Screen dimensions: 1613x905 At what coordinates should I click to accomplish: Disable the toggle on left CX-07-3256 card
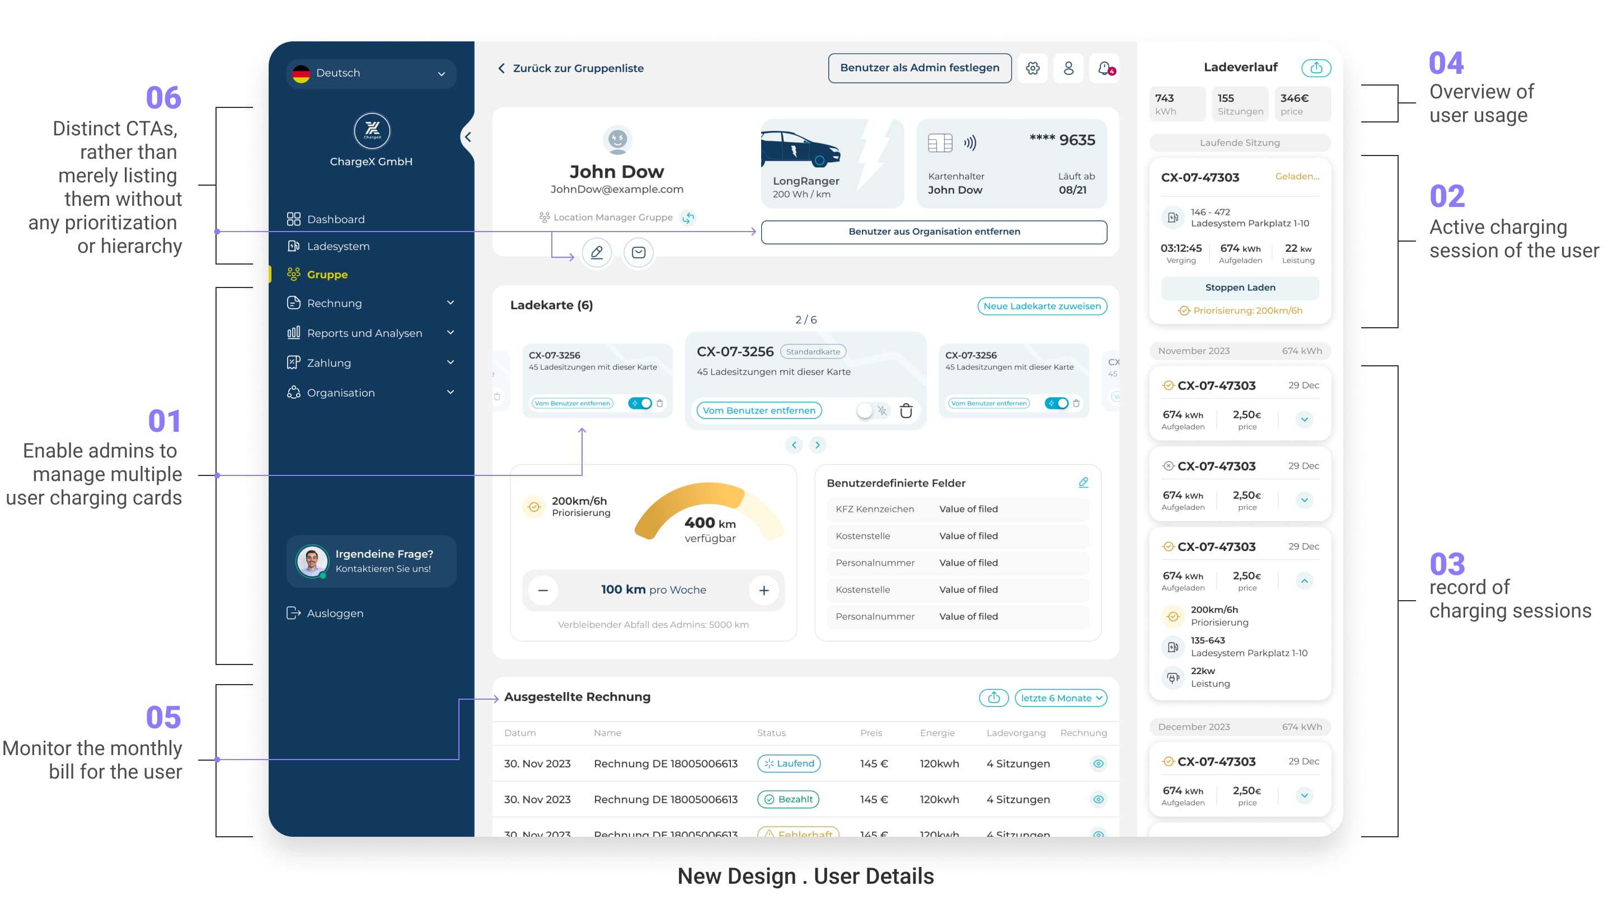640,403
